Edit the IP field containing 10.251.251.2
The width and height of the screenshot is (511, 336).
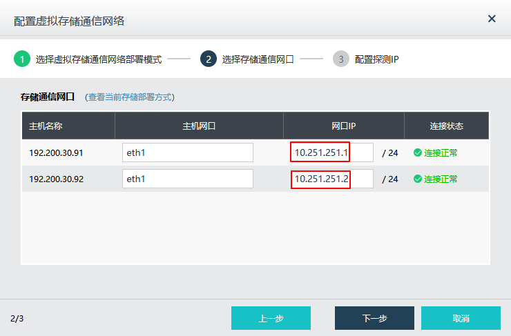(x=331, y=179)
